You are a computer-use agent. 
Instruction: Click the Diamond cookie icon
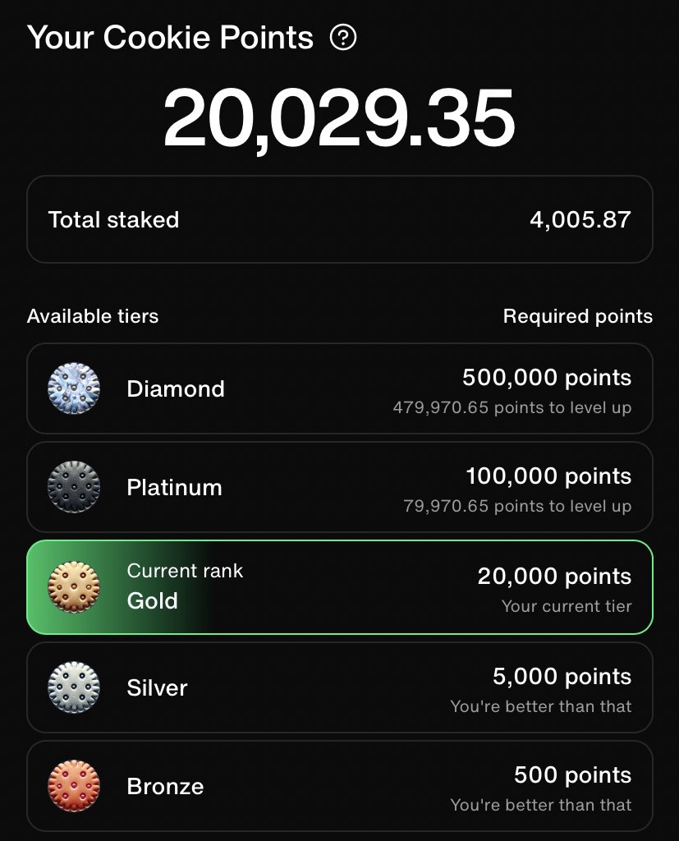74,388
